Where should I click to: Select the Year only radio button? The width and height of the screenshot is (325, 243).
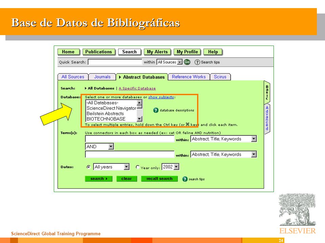(x=137, y=167)
